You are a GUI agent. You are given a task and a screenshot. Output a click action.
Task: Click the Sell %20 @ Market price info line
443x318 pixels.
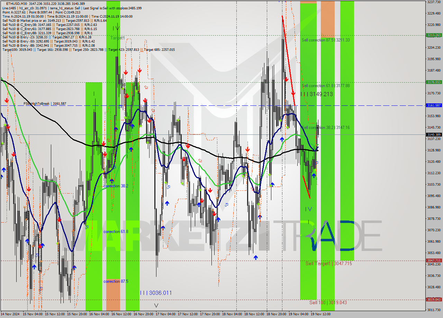click(54, 21)
